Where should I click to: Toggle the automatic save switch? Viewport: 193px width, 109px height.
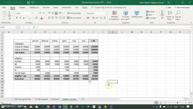22,2
